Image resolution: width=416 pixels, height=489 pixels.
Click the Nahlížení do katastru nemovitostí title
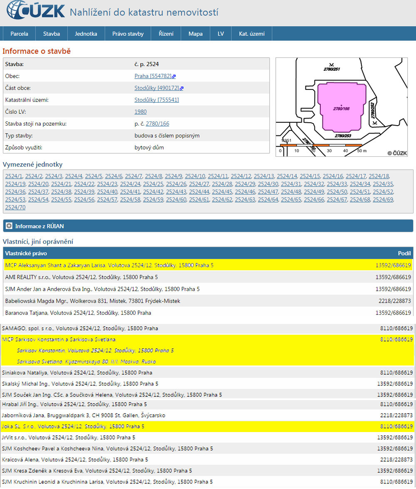click(144, 12)
